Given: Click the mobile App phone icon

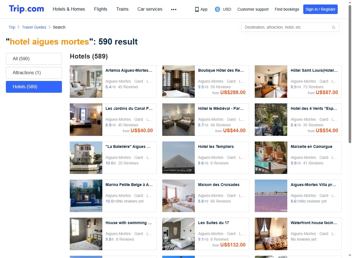Looking at the screenshot, I should point(197,9).
